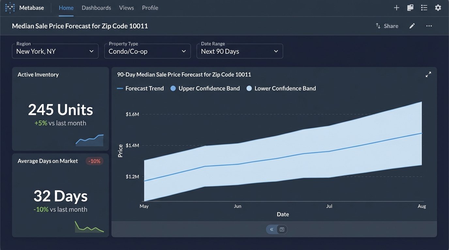Switch to the Dashboards section
This screenshot has width=449, height=250.
tap(96, 7)
